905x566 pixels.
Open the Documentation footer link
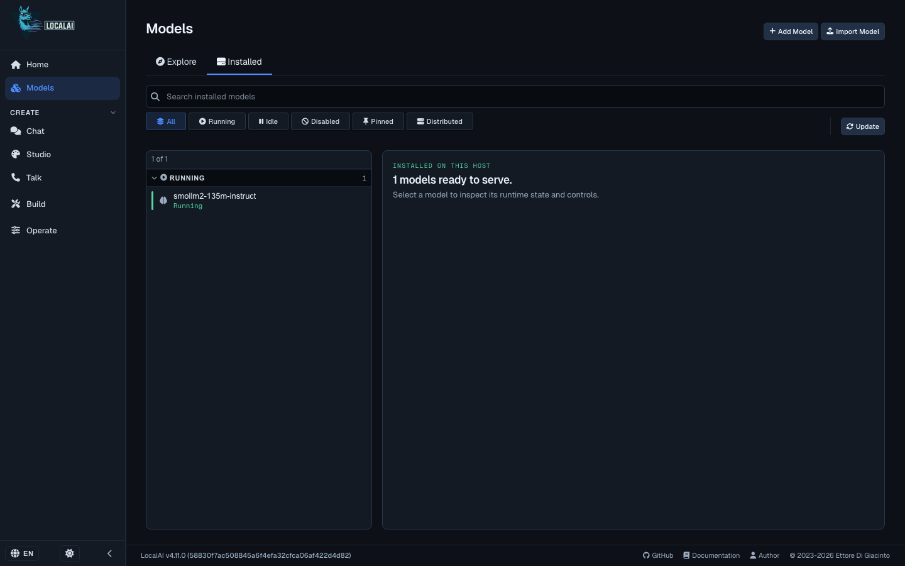click(x=711, y=555)
